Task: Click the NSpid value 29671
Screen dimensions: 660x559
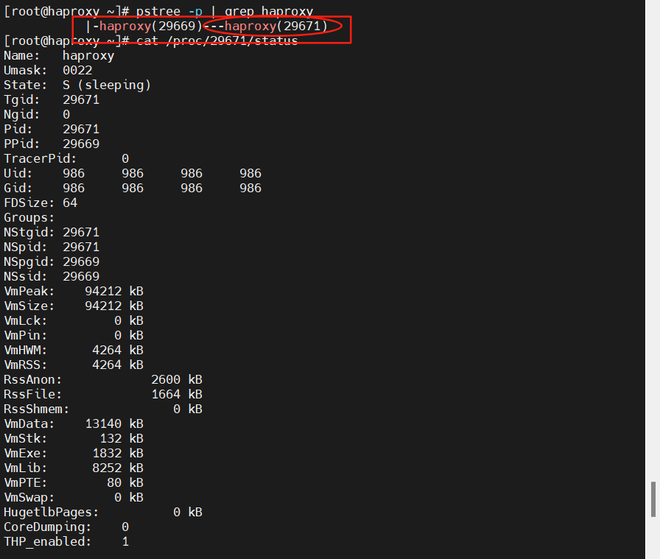Action: tap(81, 247)
